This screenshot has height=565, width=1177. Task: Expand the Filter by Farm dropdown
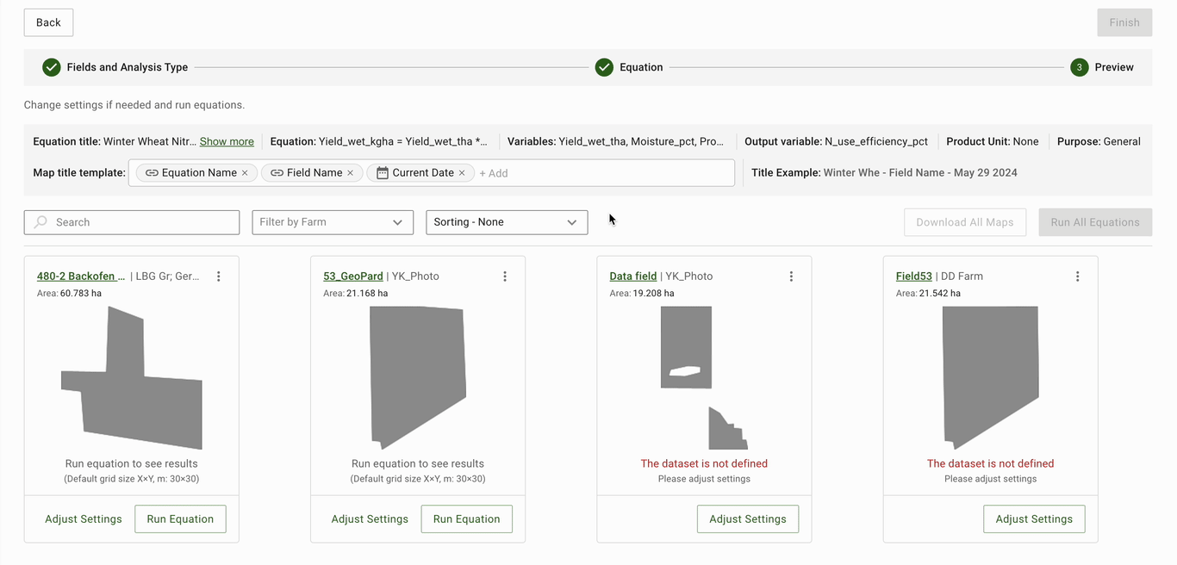pyautogui.click(x=332, y=222)
